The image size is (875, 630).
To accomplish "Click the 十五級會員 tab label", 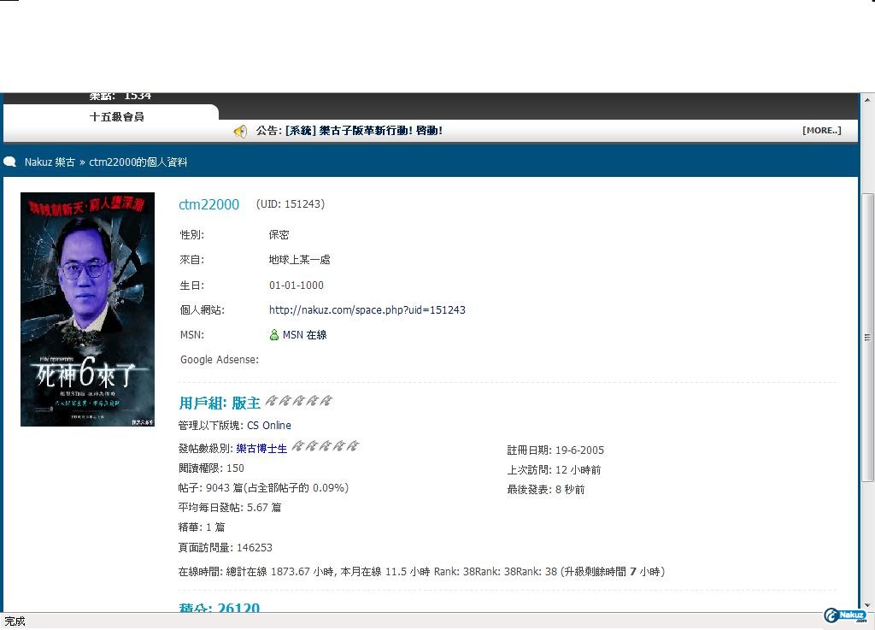I will point(116,117).
